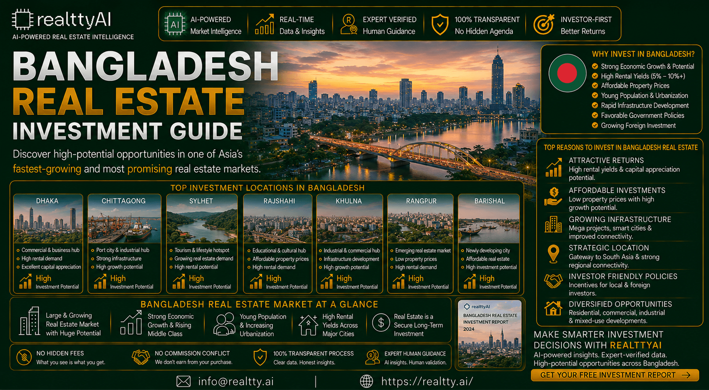Click the globe website icon
This screenshot has width=709, height=390.
point(367,381)
